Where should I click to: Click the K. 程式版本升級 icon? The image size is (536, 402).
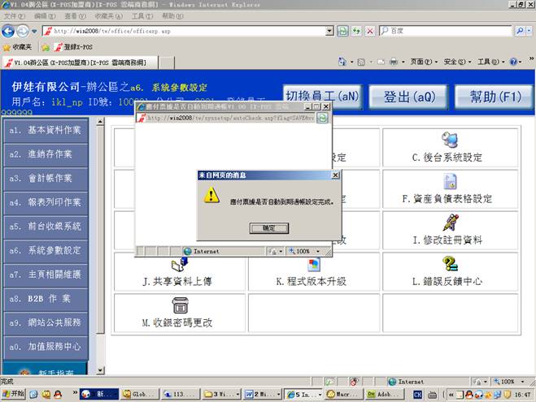[x=314, y=264]
